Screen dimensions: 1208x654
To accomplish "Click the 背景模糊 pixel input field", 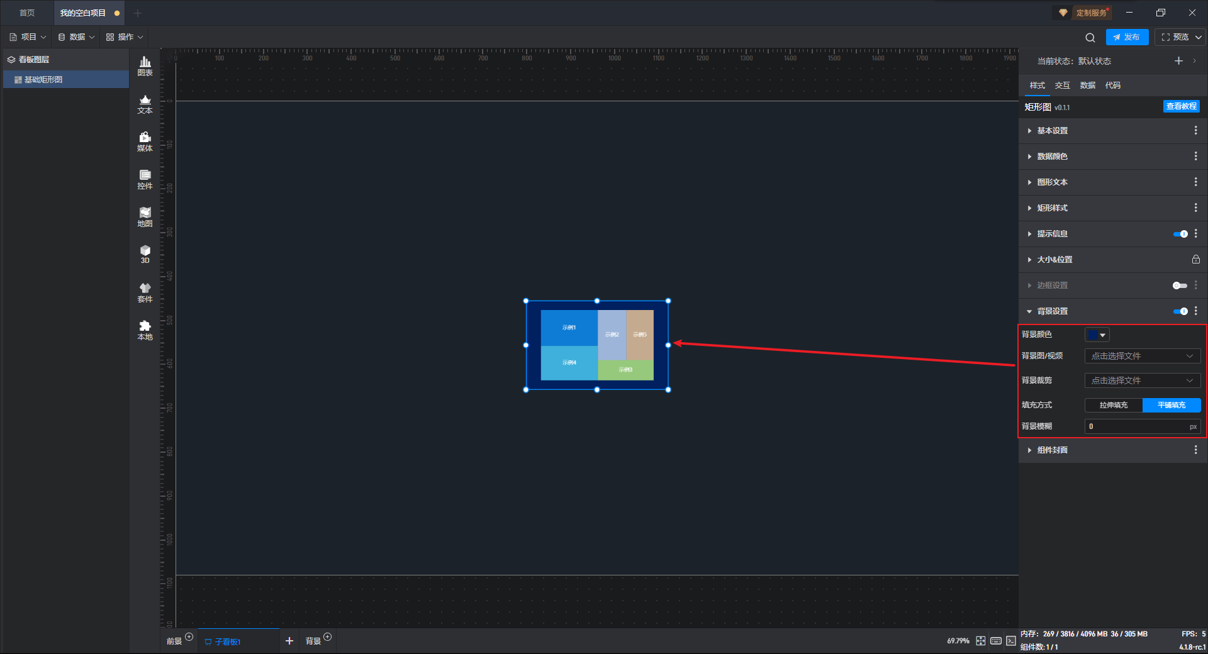I will coord(1136,426).
